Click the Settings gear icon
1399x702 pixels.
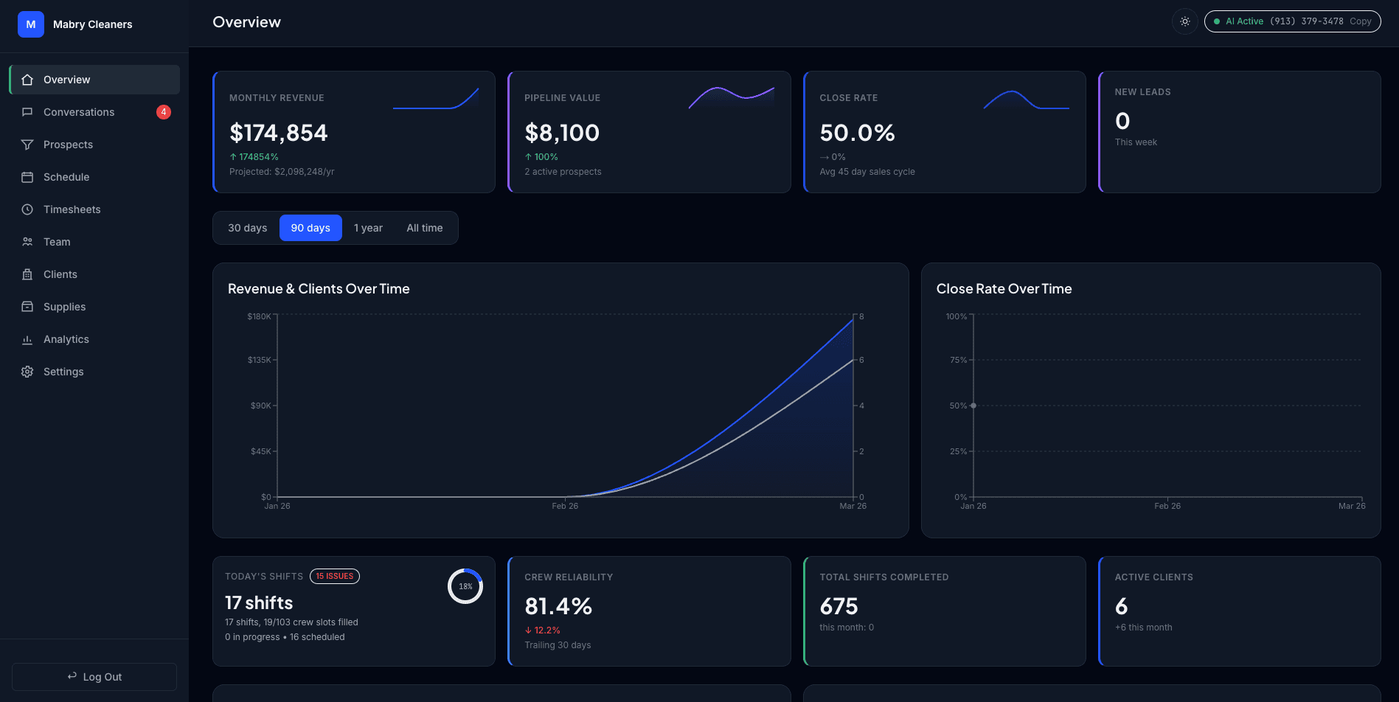27,371
